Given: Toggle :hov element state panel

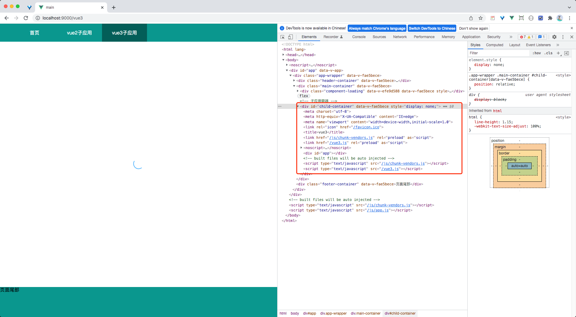Looking at the screenshot, I should coord(537,53).
